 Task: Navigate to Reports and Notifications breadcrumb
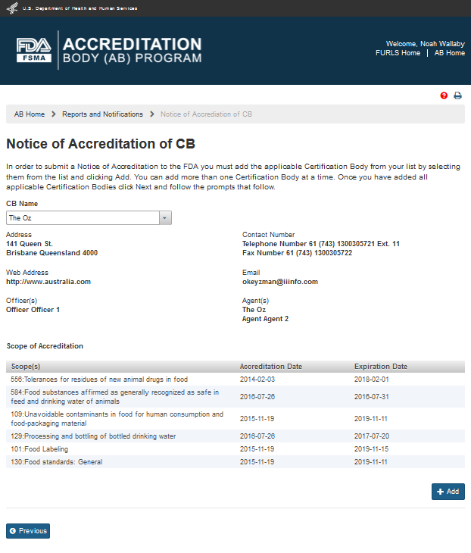pyautogui.click(x=102, y=114)
